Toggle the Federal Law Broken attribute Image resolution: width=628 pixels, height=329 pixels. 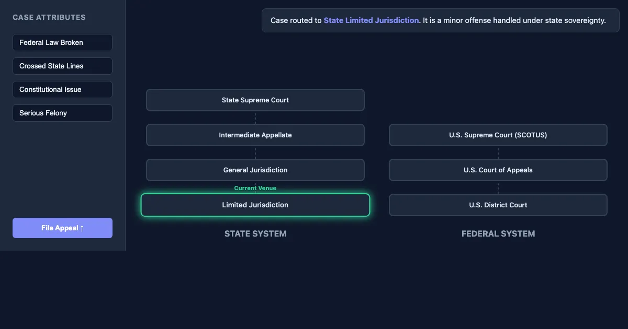tap(62, 43)
